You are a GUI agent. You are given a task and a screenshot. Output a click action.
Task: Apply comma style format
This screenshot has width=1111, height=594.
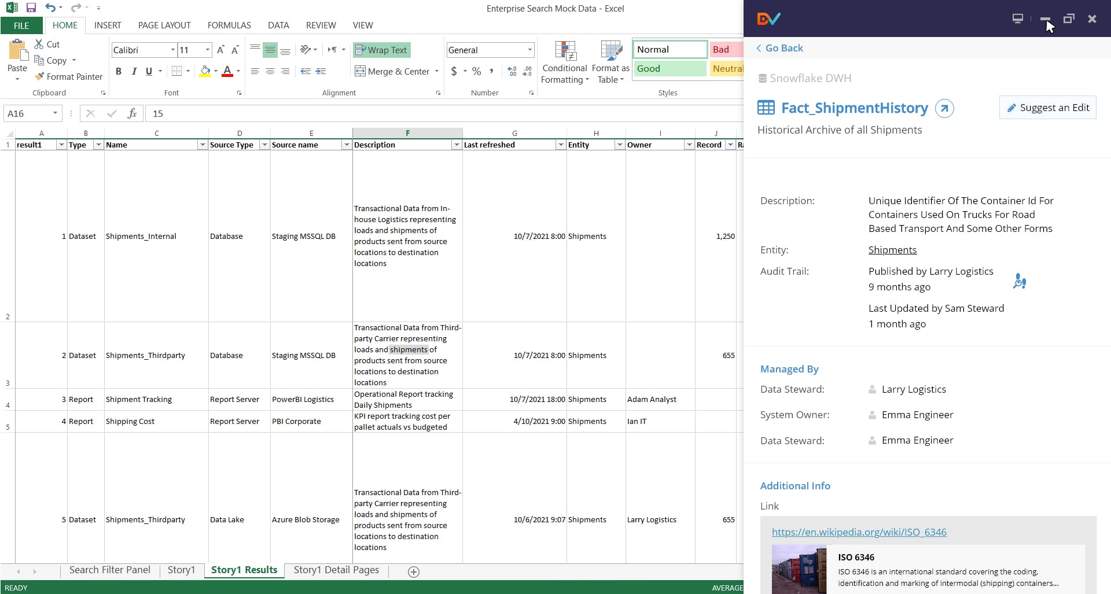(492, 71)
